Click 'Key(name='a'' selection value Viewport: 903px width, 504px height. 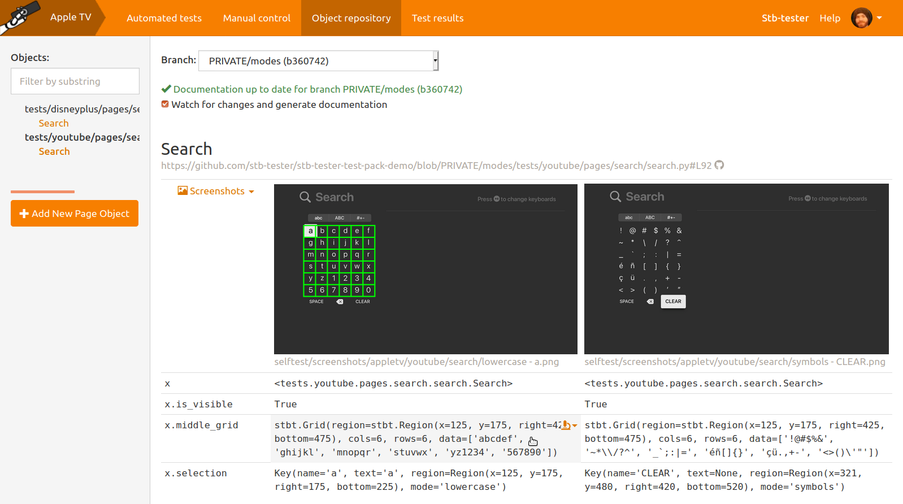tap(419, 480)
